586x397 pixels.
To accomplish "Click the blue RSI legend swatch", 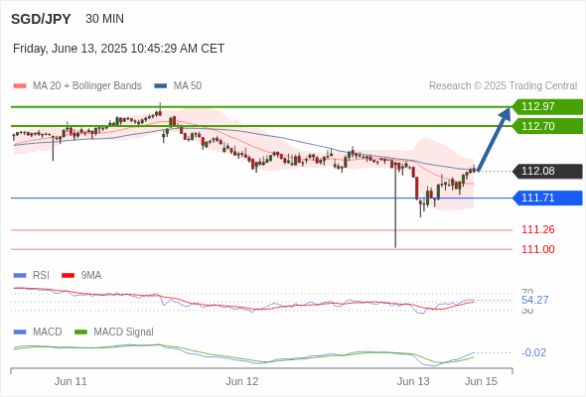I will pyautogui.click(x=20, y=276).
